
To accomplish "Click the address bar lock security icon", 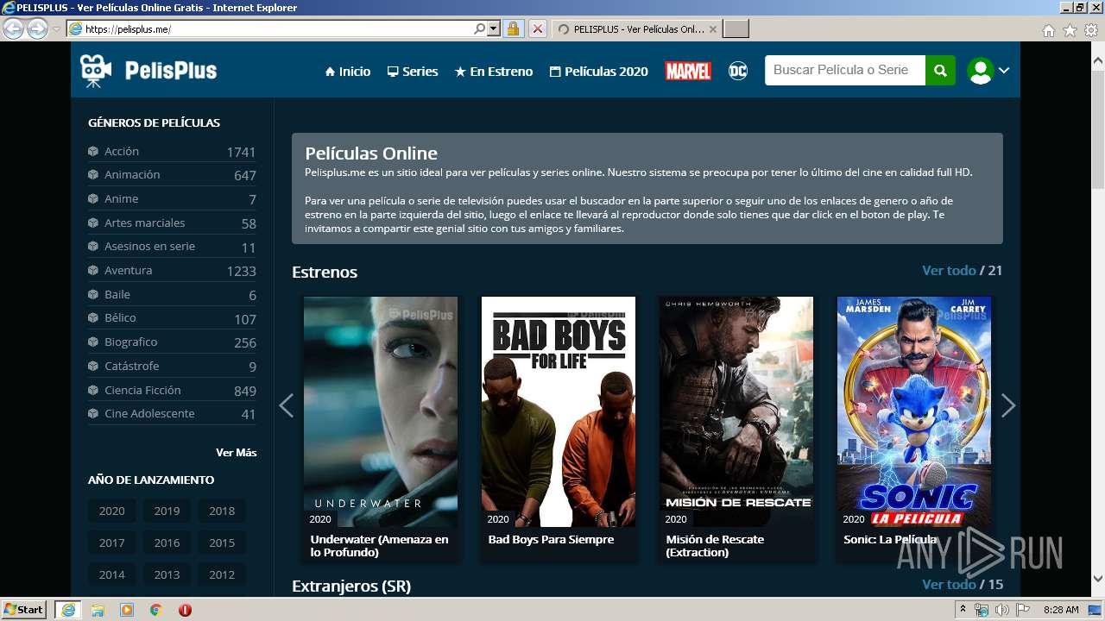I will [513, 28].
